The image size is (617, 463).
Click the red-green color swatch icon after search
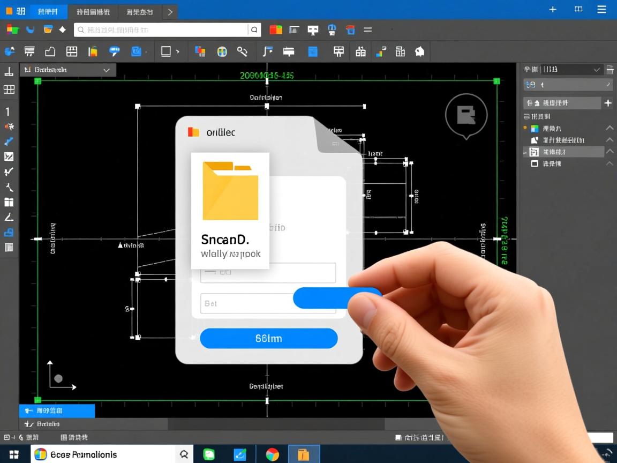coord(276,30)
